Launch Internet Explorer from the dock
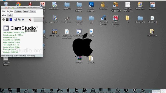This screenshot has height=93, width=166. (x=134, y=90)
